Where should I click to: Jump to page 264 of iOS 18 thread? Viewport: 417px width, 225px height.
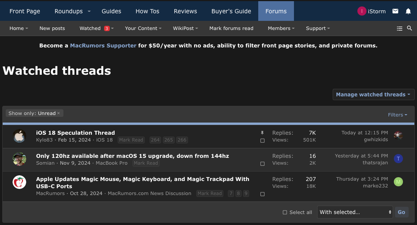(x=155, y=140)
